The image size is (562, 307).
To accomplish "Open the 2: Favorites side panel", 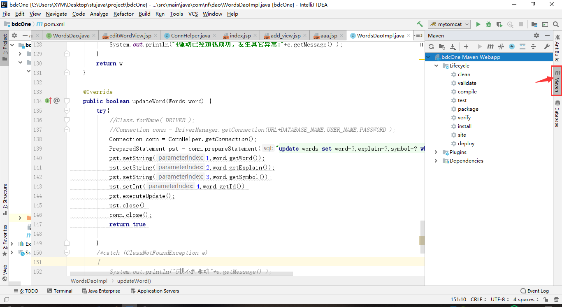I will click(5, 241).
